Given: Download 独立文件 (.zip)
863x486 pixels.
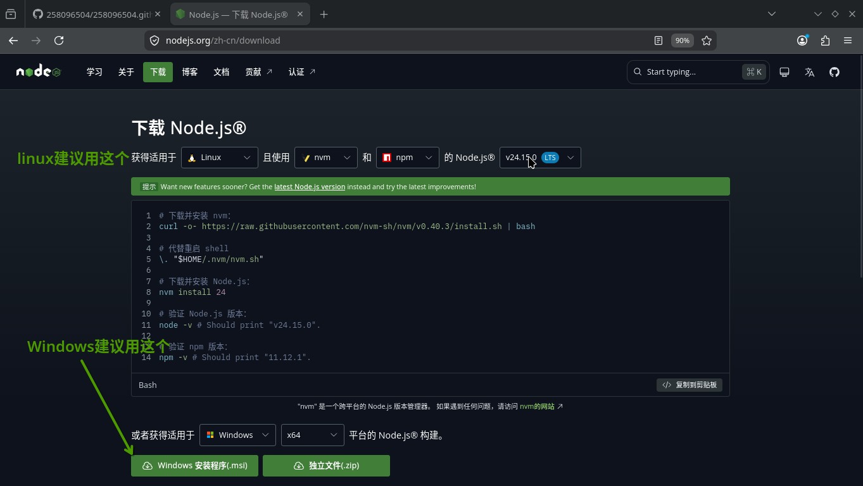Looking at the screenshot, I should point(326,466).
